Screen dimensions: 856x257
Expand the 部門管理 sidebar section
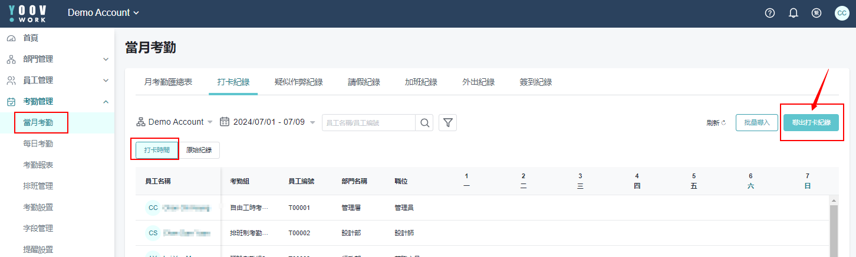106,59
